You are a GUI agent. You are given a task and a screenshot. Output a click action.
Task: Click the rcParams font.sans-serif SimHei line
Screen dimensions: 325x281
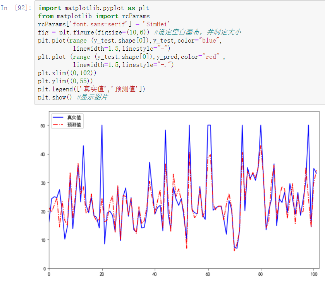pyautogui.click(x=104, y=24)
